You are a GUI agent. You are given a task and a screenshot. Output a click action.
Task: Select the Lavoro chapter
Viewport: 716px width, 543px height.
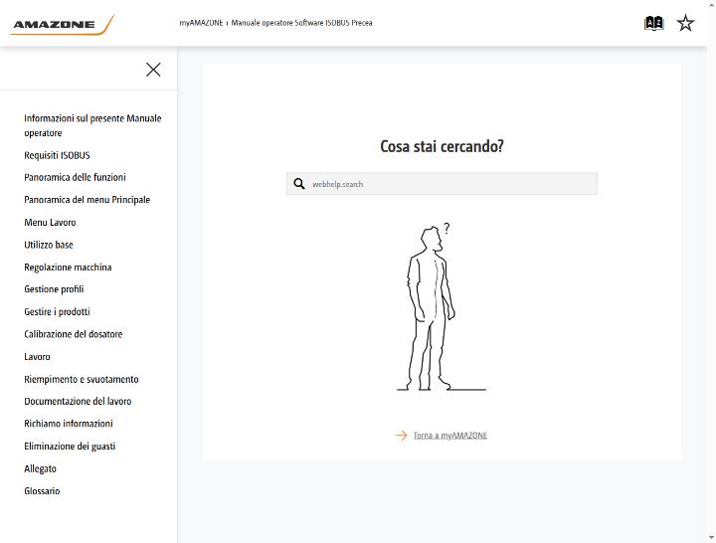37,357
